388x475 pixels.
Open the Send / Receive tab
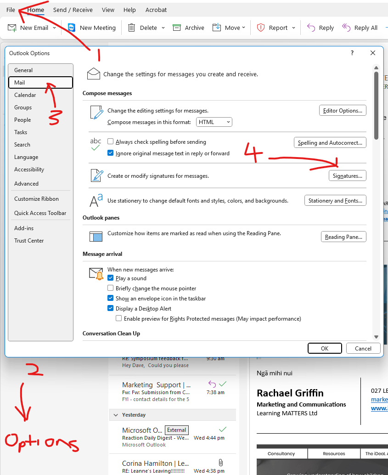(x=73, y=10)
